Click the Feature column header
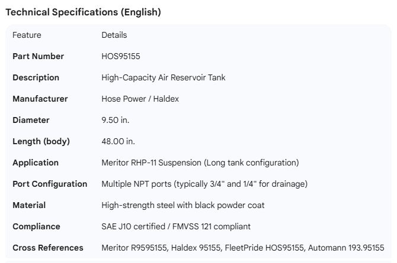 point(27,35)
